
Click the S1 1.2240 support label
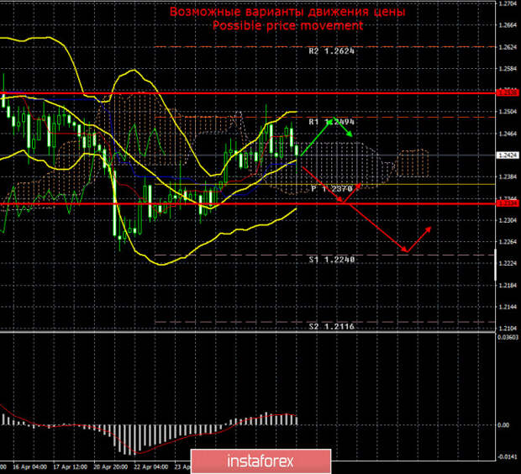pyautogui.click(x=331, y=260)
